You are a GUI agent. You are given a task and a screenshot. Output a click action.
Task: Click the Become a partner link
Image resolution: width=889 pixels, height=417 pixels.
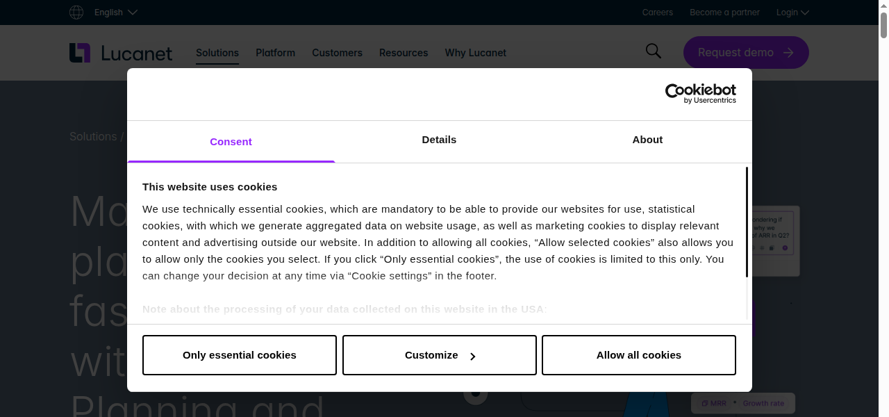[724, 13]
